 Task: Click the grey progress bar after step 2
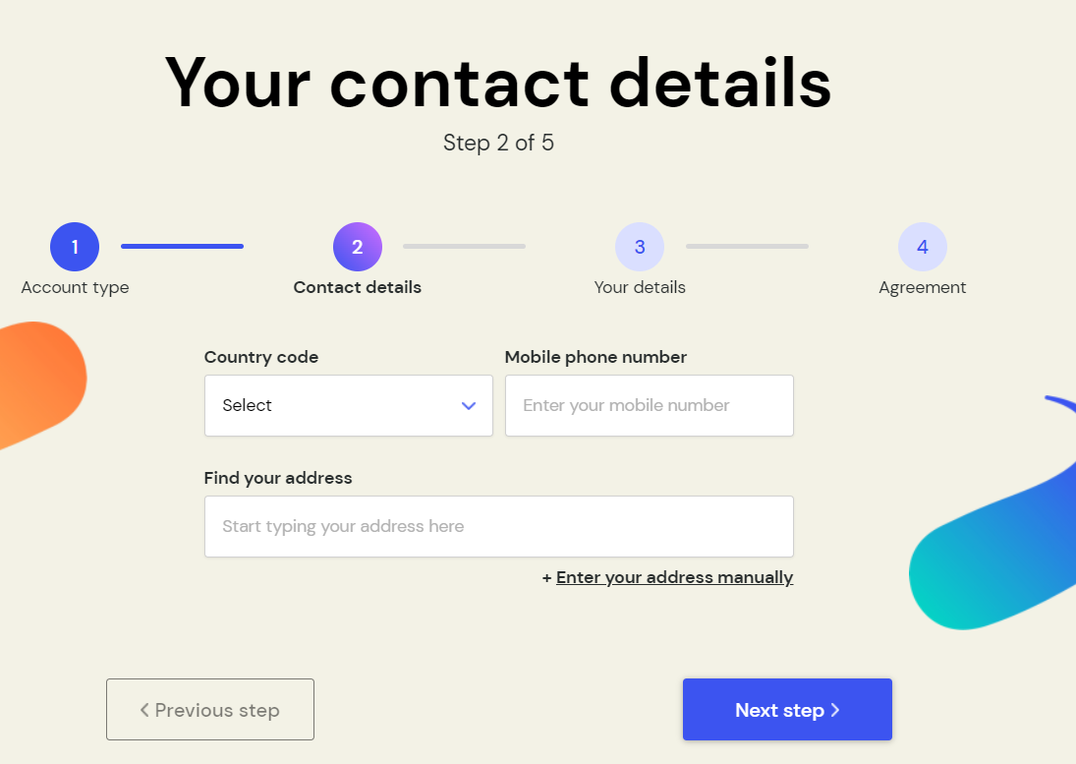[464, 247]
